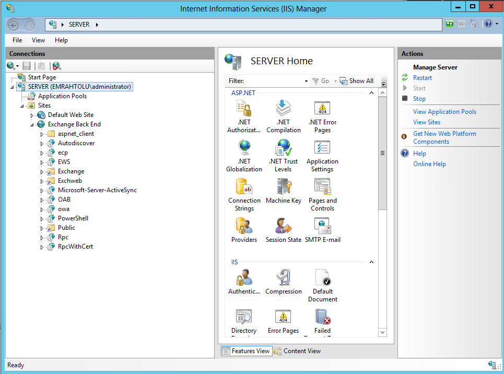Select RpcWithCert application in tree

[x=75, y=247]
